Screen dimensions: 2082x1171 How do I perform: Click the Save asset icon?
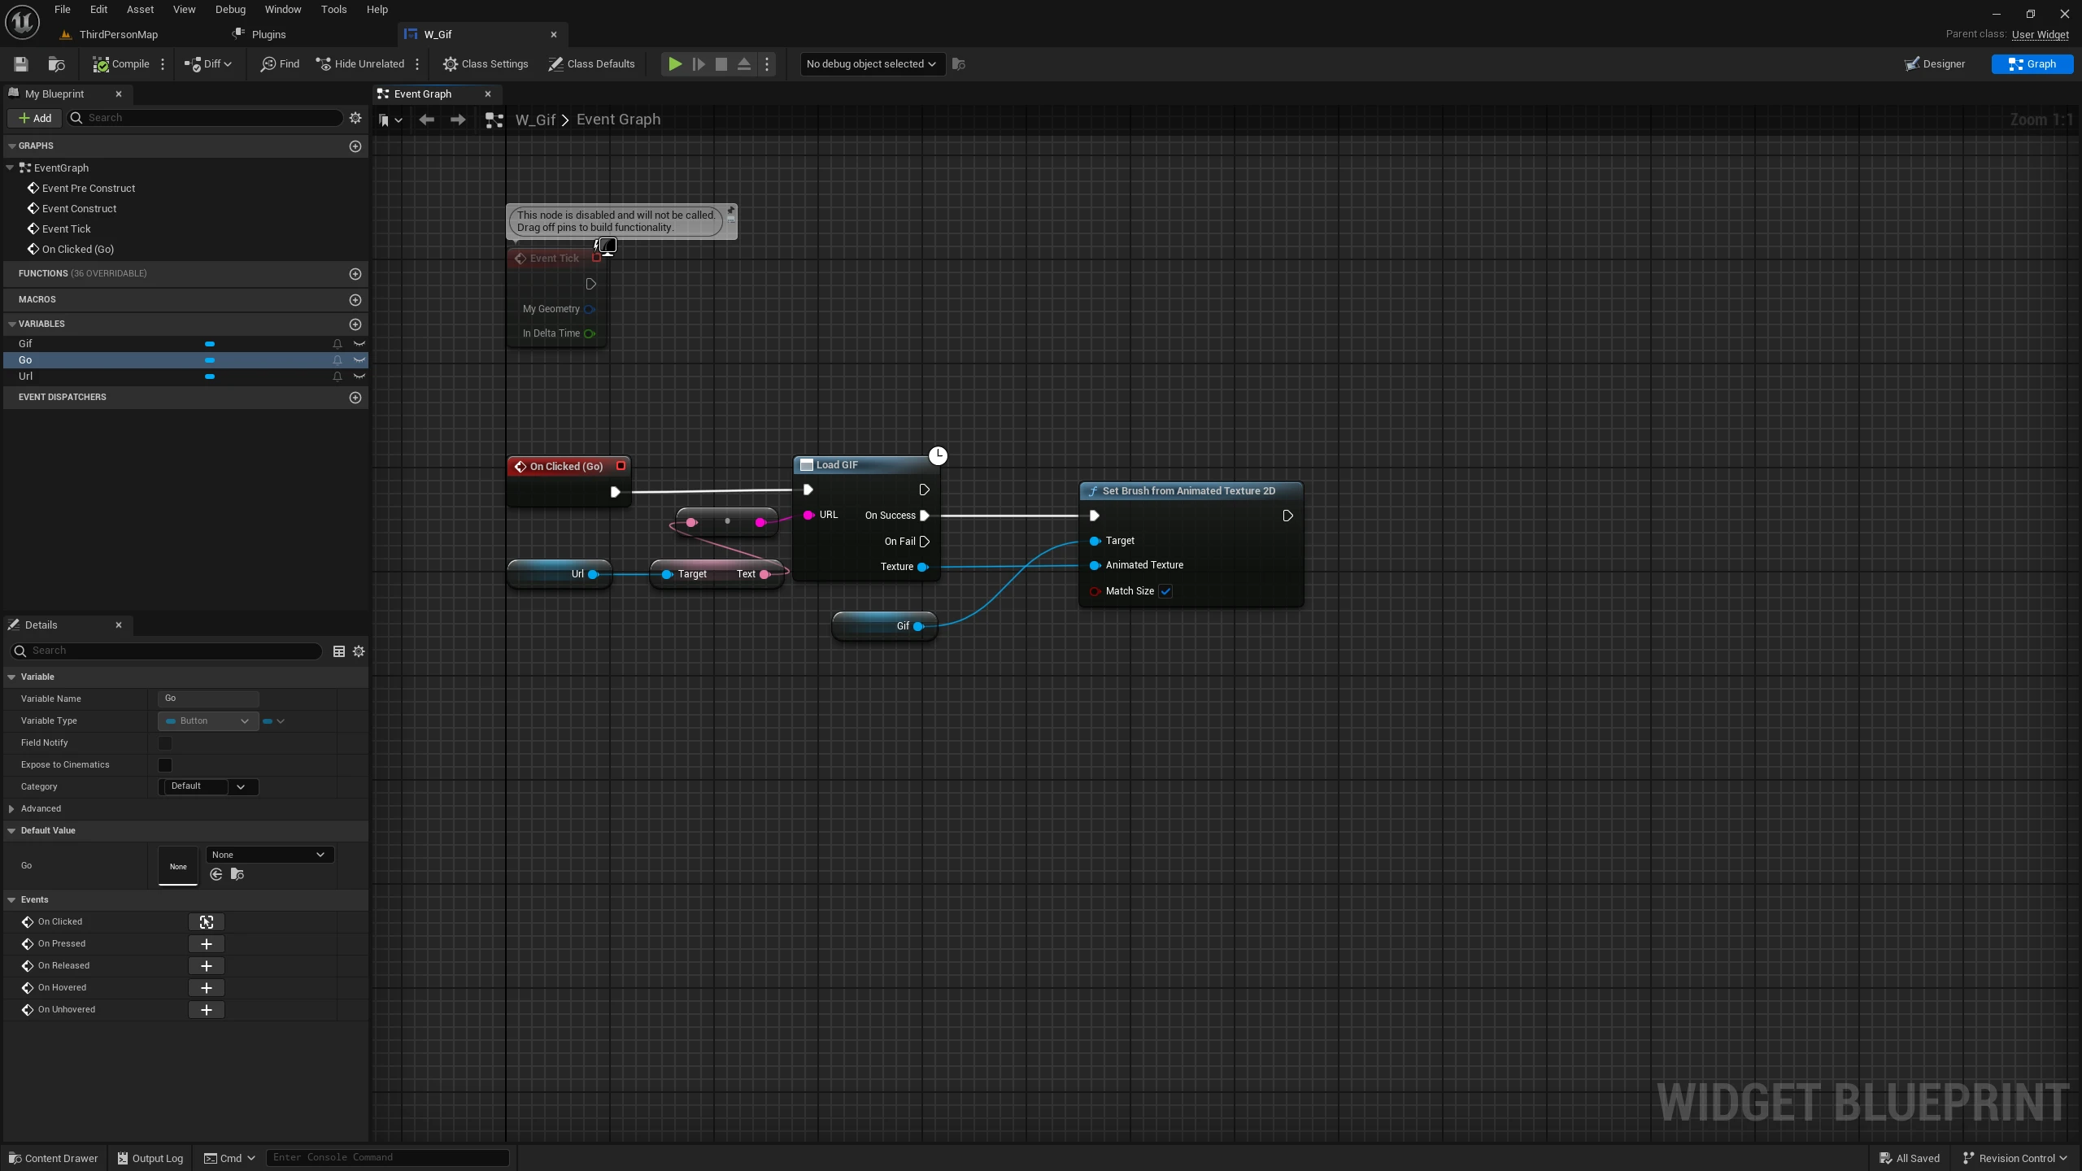point(21,64)
